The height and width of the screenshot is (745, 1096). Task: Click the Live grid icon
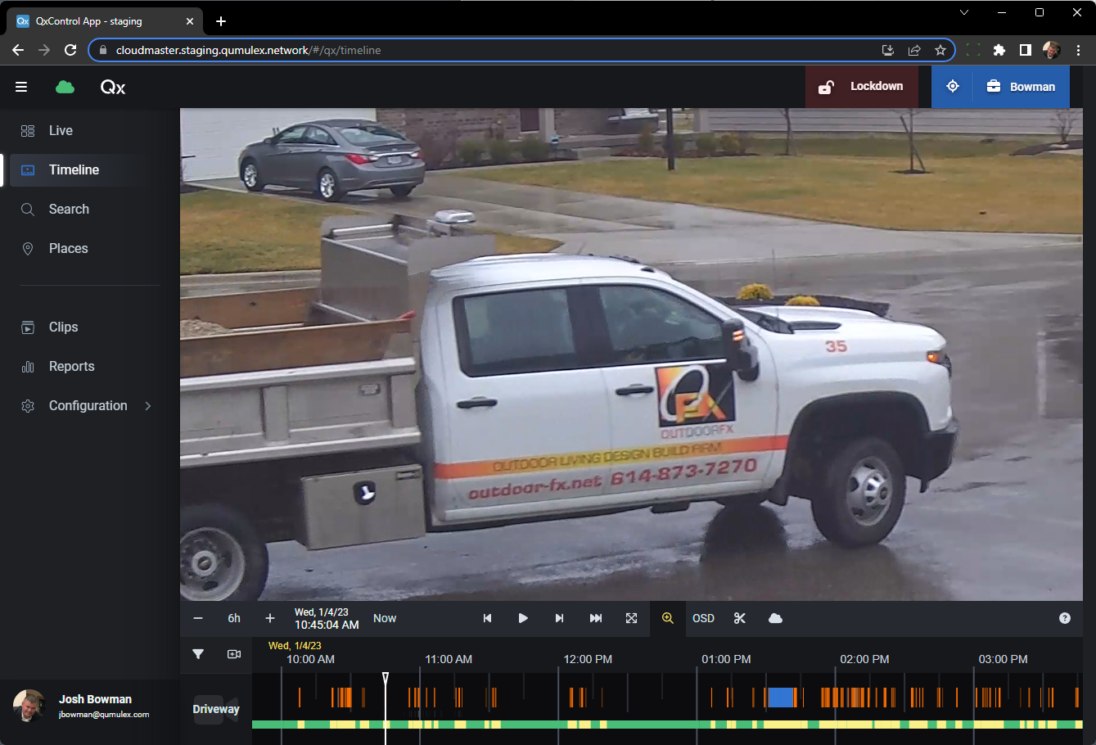click(28, 131)
